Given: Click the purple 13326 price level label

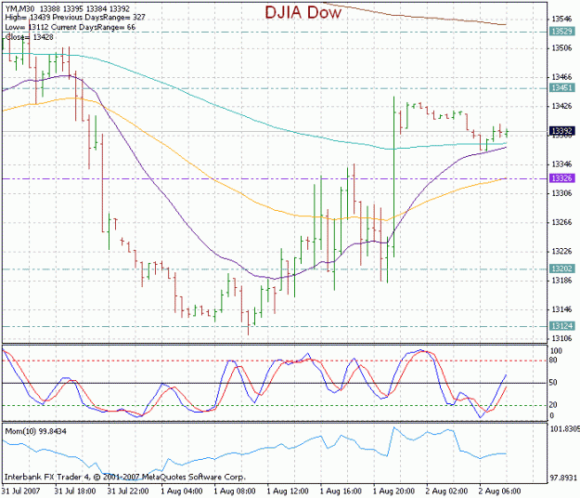Looking at the screenshot, I should click(x=562, y=178).
